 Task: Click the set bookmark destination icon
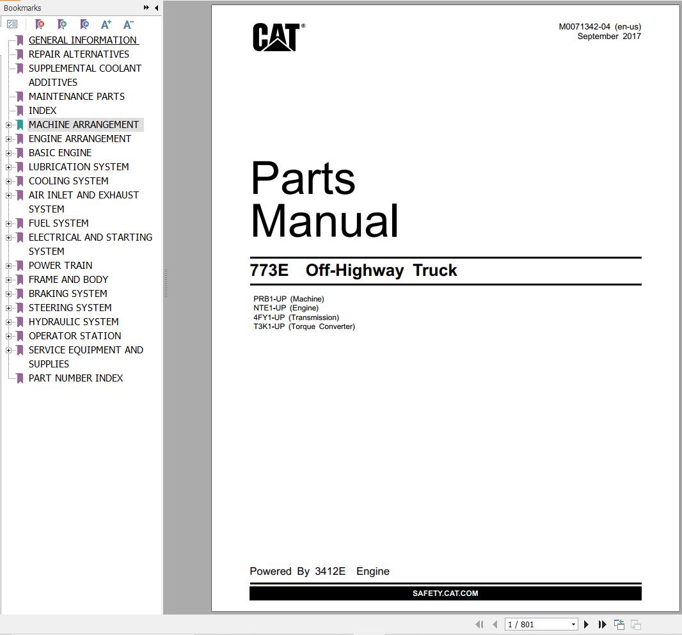(84, 24)
